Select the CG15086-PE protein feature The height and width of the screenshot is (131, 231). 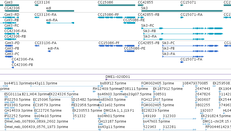[x=129, y=51]
